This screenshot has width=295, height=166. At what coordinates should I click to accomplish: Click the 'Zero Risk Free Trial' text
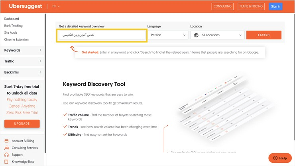(22, 113)
